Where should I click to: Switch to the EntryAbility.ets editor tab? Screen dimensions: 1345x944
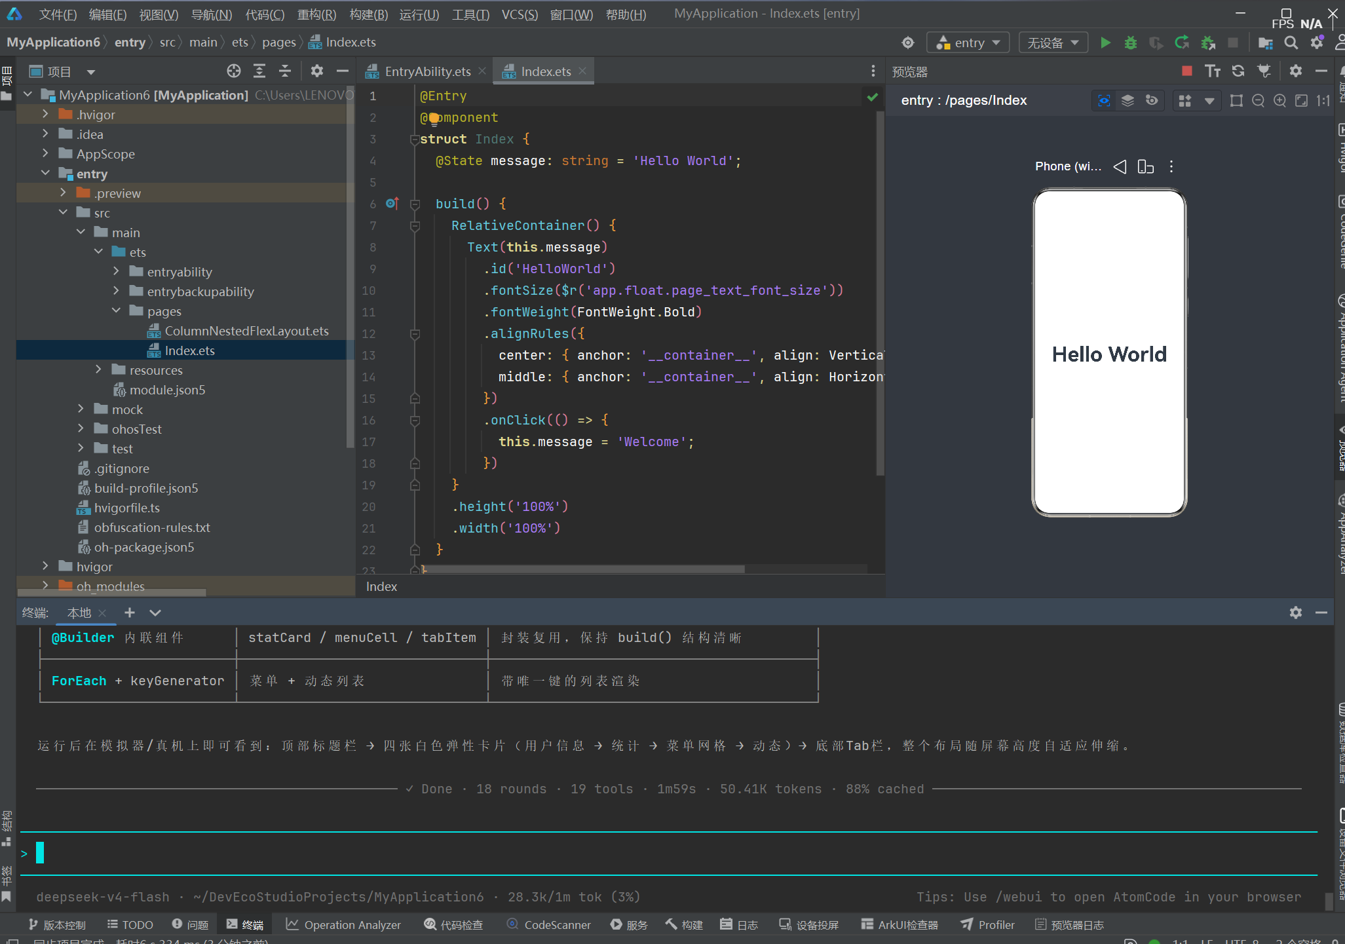427,71
